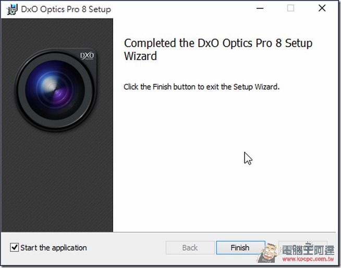The height and width of the screenshot is (268, 341).
Task: Click the Chinese-character watermark logo
Action: (x=308, y=250)
